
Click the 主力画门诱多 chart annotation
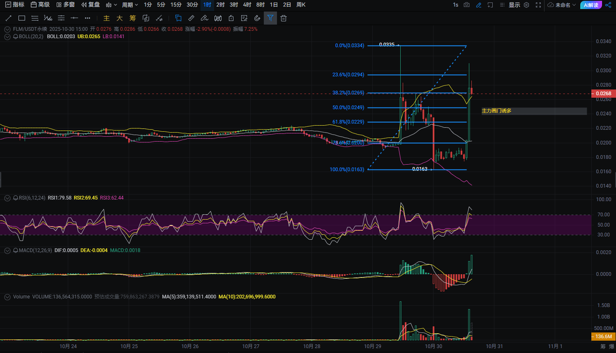click(x=496, y=111)
